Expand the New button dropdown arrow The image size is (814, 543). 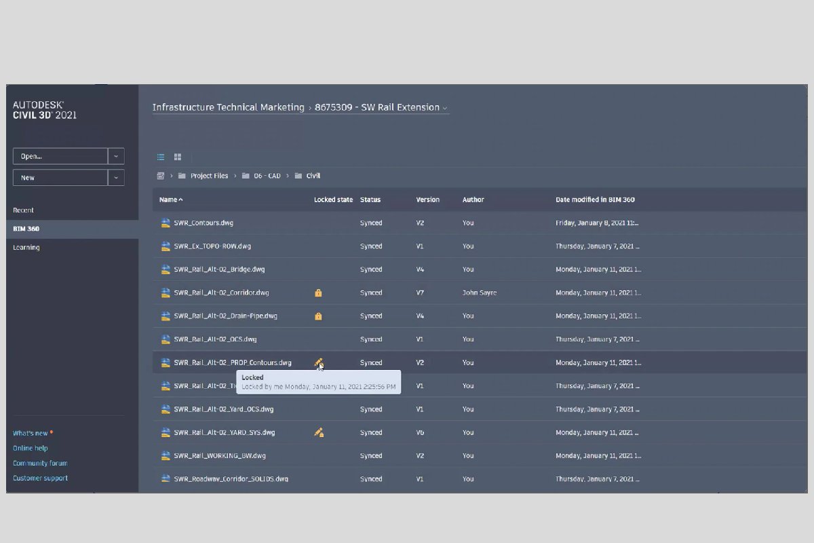pyautogui.click(x=116, y=178)
